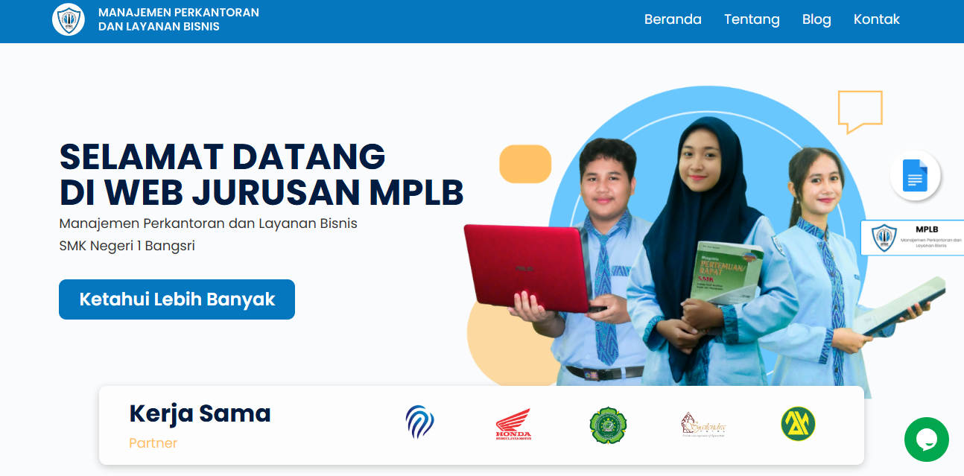Click the Manajemen Perkantoran header site title
The width and height of the screenshot is (964, 476).
(178, 19)
